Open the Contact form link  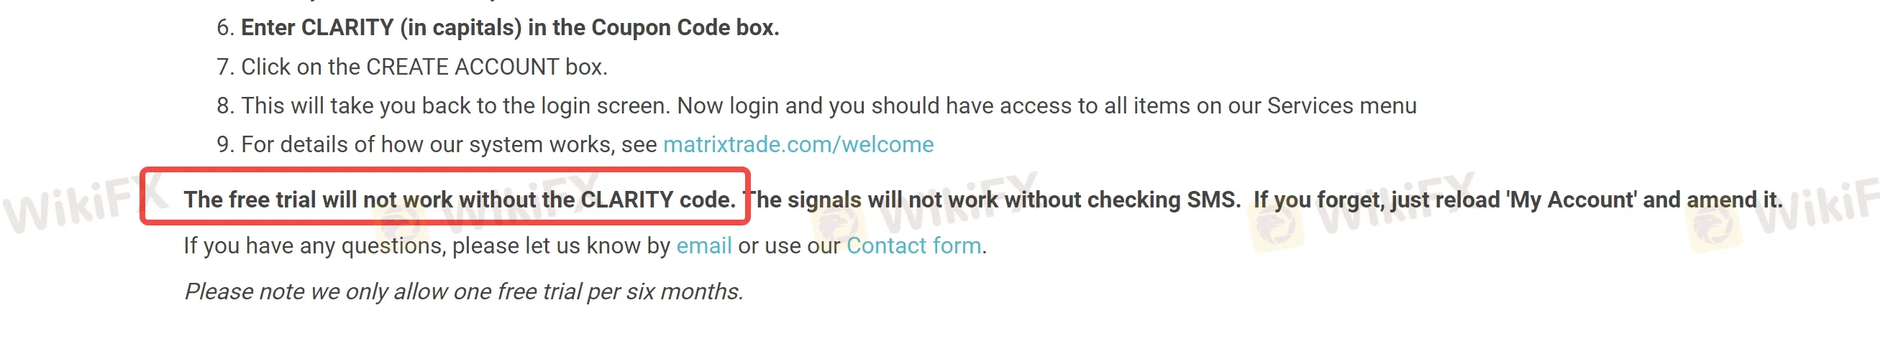(x=913, y=246)
